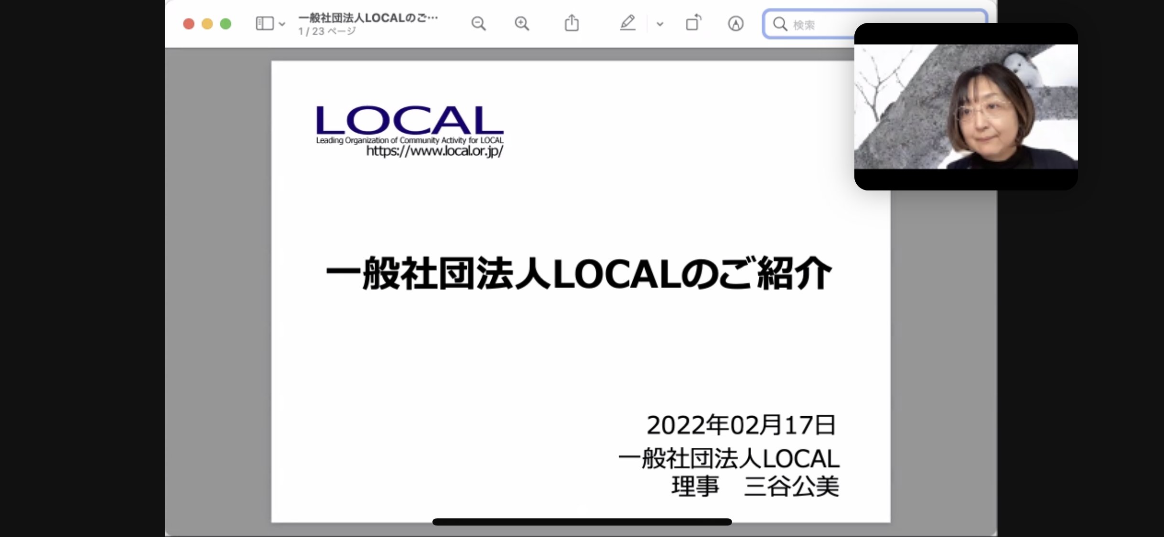The width and height of the screenshot is (1164, 537).
Task: Click the Leading Organization of Community Activity tagline
Action: 410,140
